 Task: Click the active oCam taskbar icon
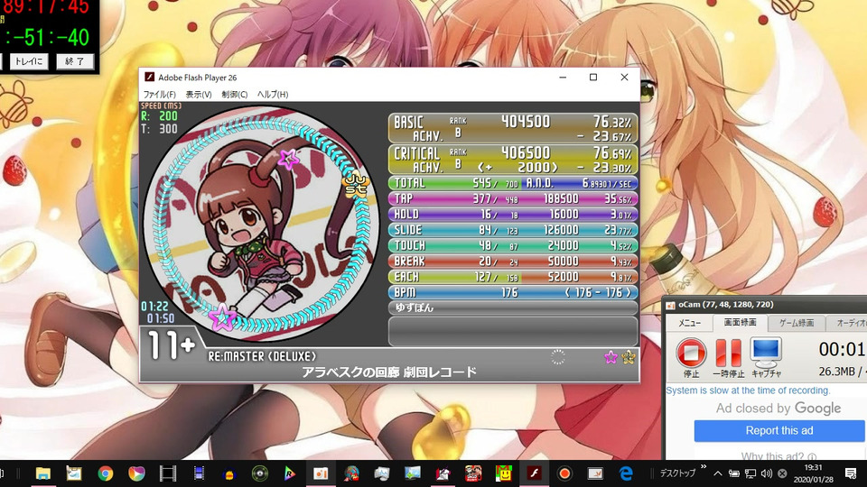[x=321, y=473]
